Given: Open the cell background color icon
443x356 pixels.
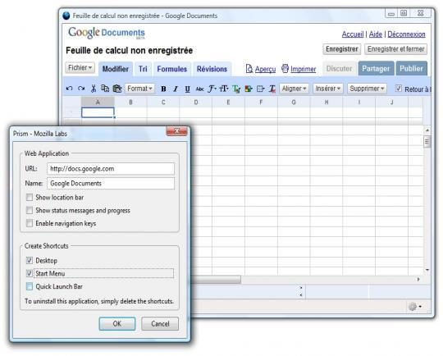Looking at the screenshot, I should [249, 89].
